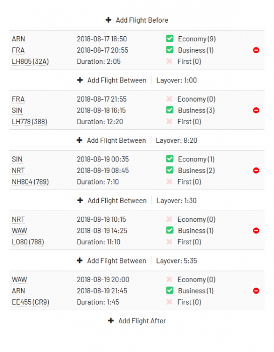This screenshot has height=352, width=274.
Task: Toggle the First (0) mark on LO80
Action: point(169,242)
